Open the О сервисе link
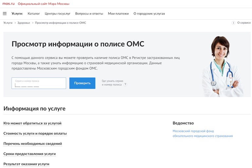252x168 pixels. [244, 23]
